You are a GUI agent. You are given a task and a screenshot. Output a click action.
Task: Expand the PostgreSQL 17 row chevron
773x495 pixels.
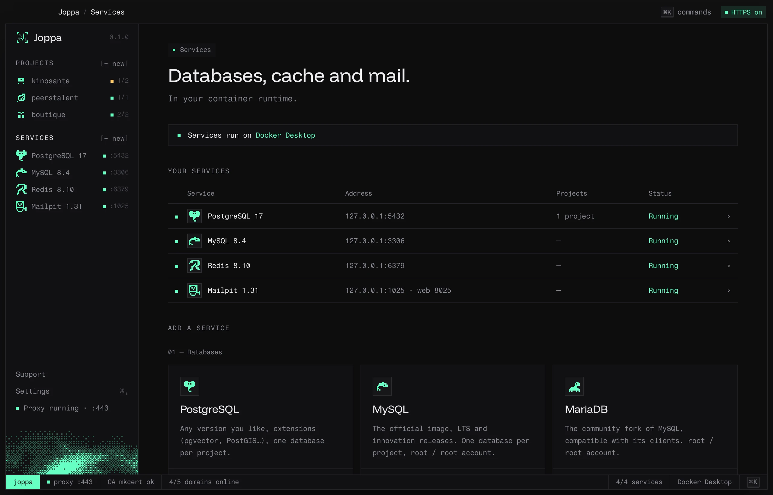729,216
